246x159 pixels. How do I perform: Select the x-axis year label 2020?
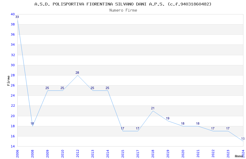tap(183, 154)
